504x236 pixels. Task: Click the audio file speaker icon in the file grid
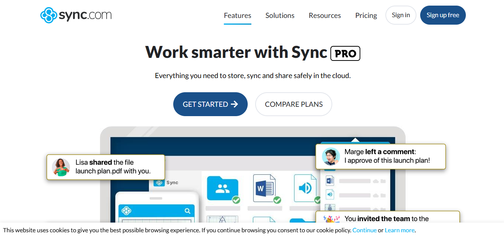(x=305, y=188)
